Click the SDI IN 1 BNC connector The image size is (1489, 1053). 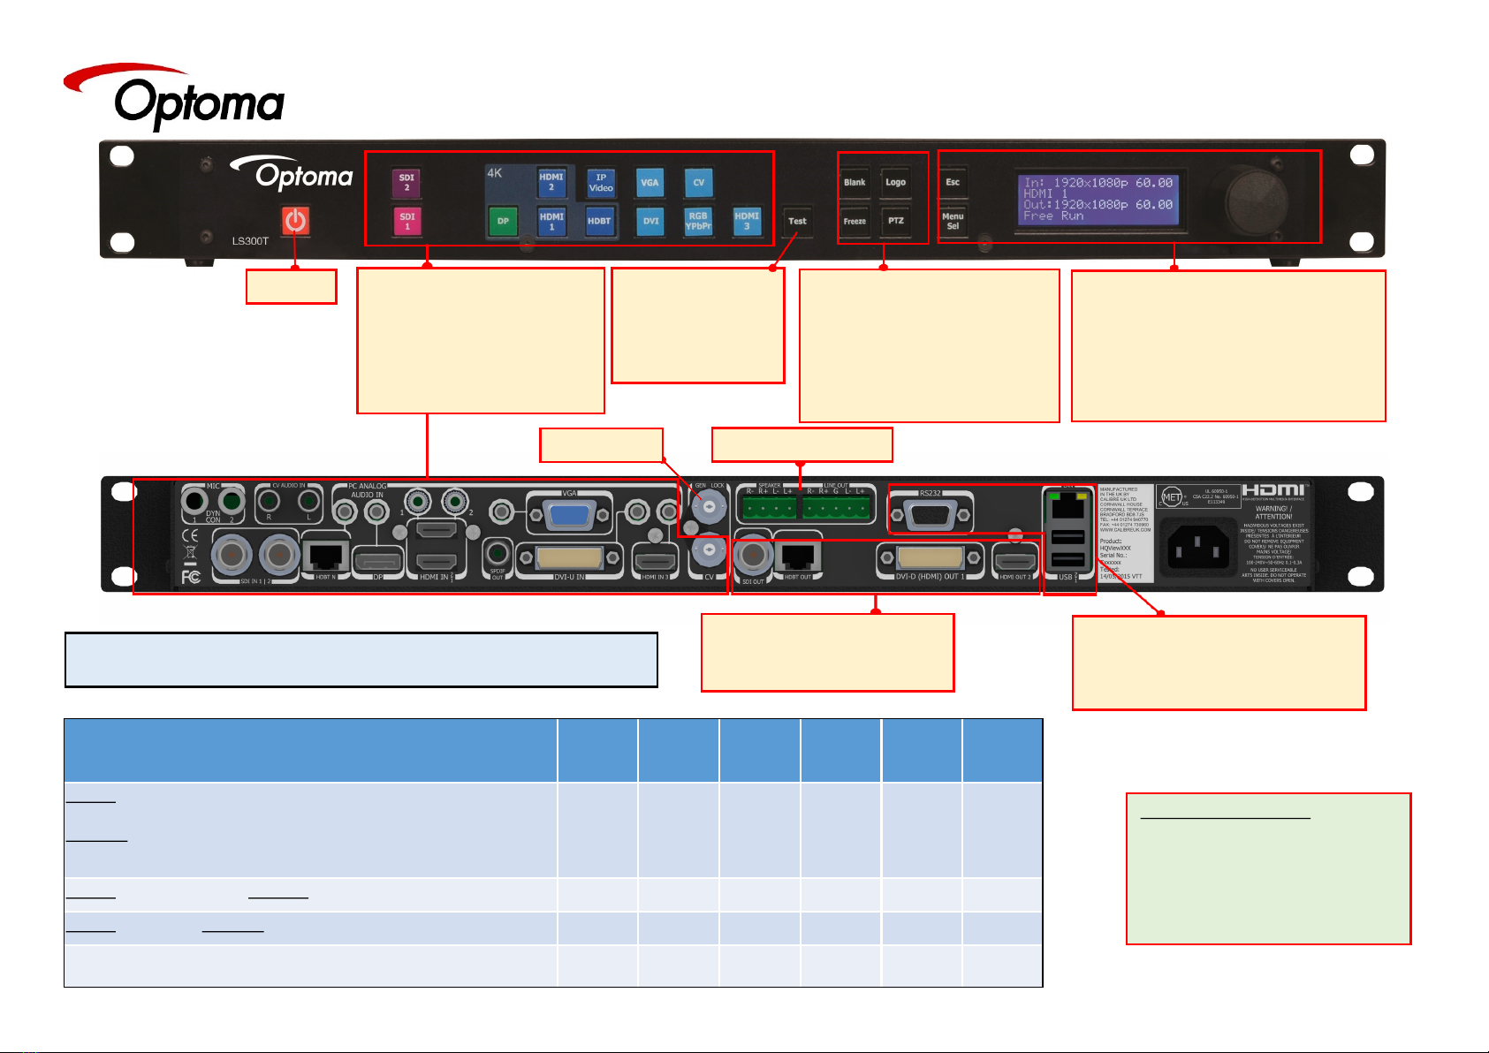(232, 555)
